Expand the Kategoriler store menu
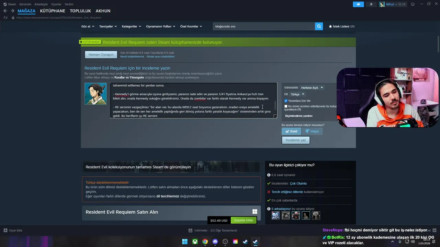 click(x=131, y=26)
